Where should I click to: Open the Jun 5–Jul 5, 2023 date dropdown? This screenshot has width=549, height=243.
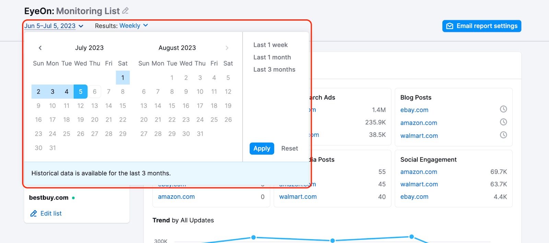tap(54, 26)
